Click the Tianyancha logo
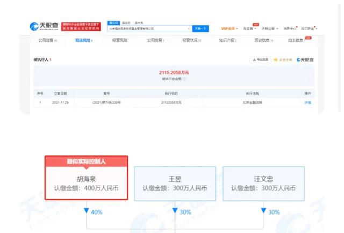 44,26
